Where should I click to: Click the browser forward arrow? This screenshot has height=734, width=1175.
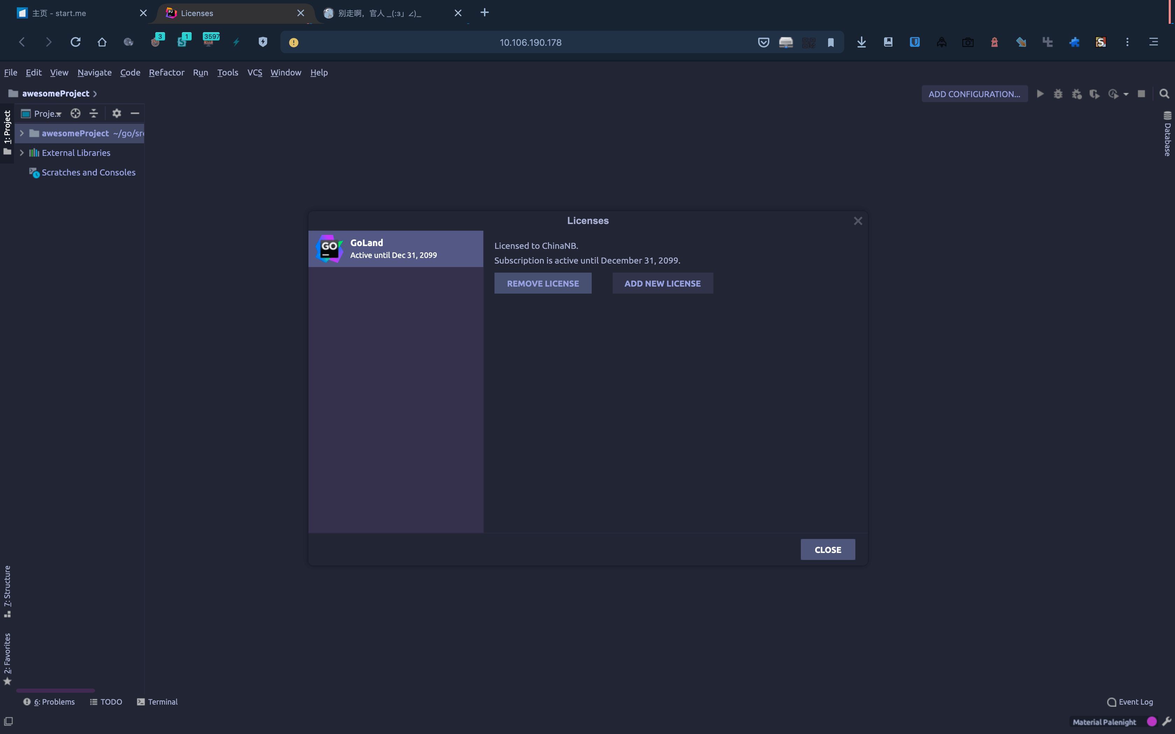click(x=49, y=42)
